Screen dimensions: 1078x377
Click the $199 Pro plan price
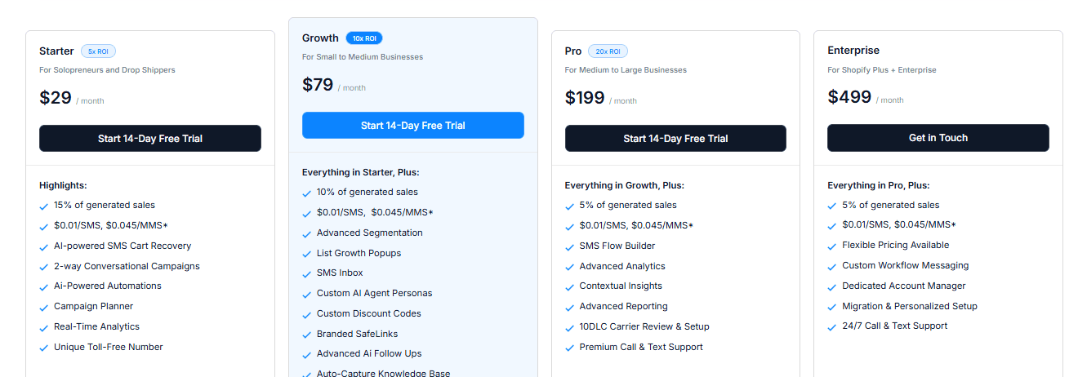585,99
